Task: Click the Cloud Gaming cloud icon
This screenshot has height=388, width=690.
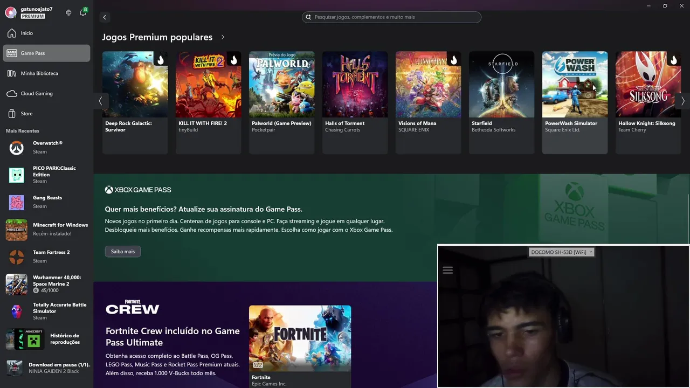Action: coord(12,94)
